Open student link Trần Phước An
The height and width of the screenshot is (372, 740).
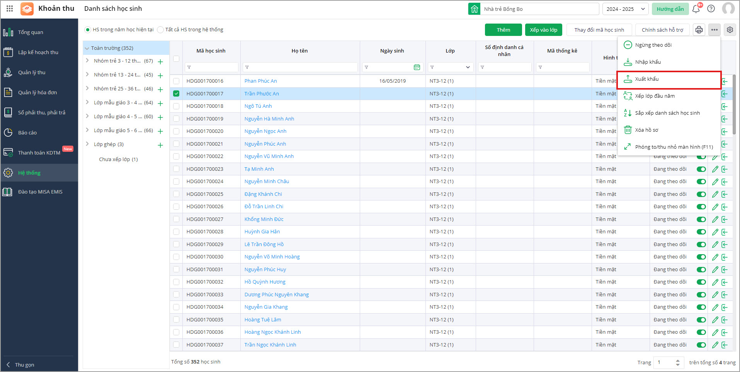(x=261, y=93)
